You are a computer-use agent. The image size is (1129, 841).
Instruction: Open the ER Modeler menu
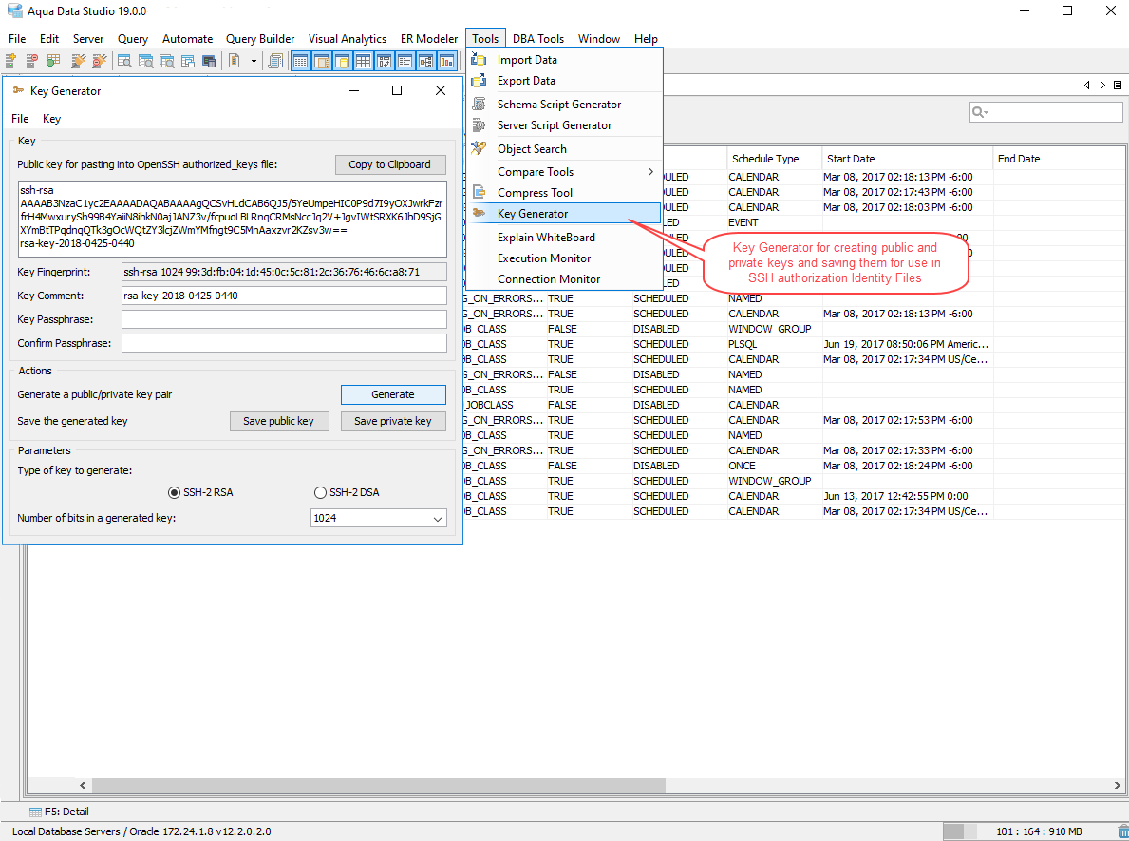pos(429,39)
